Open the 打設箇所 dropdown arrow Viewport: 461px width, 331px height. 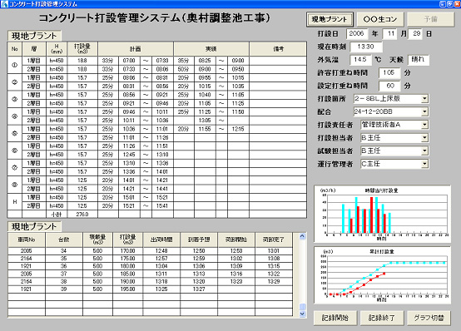coord(424,99)
